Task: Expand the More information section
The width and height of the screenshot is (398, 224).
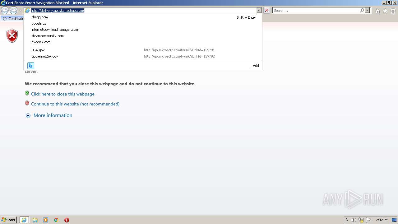Action: 53,115
